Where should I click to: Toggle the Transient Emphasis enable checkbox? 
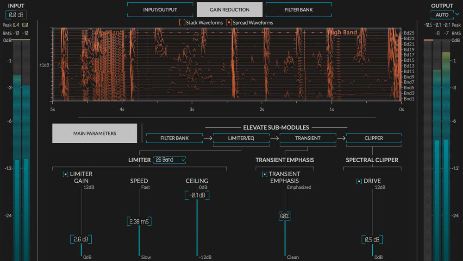[264, 174]
